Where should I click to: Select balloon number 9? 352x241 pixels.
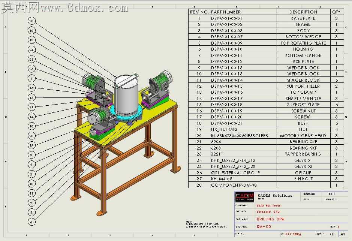click(31, 203)
